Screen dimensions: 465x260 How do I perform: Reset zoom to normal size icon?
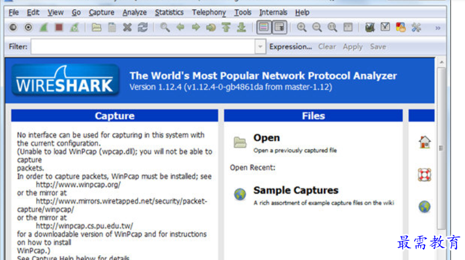332,27
